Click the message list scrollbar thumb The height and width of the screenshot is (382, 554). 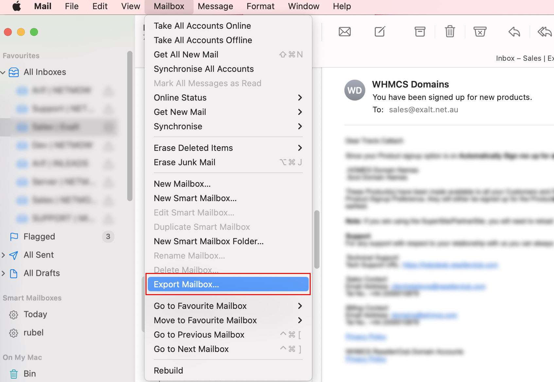[x=317, y=239]
